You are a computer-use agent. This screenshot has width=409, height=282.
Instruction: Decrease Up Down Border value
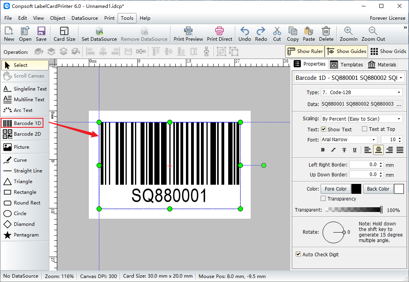coord(381,176)
